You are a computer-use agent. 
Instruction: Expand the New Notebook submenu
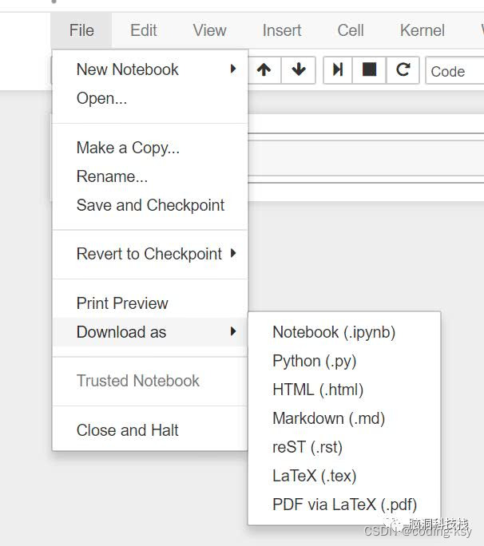point(150,69)
